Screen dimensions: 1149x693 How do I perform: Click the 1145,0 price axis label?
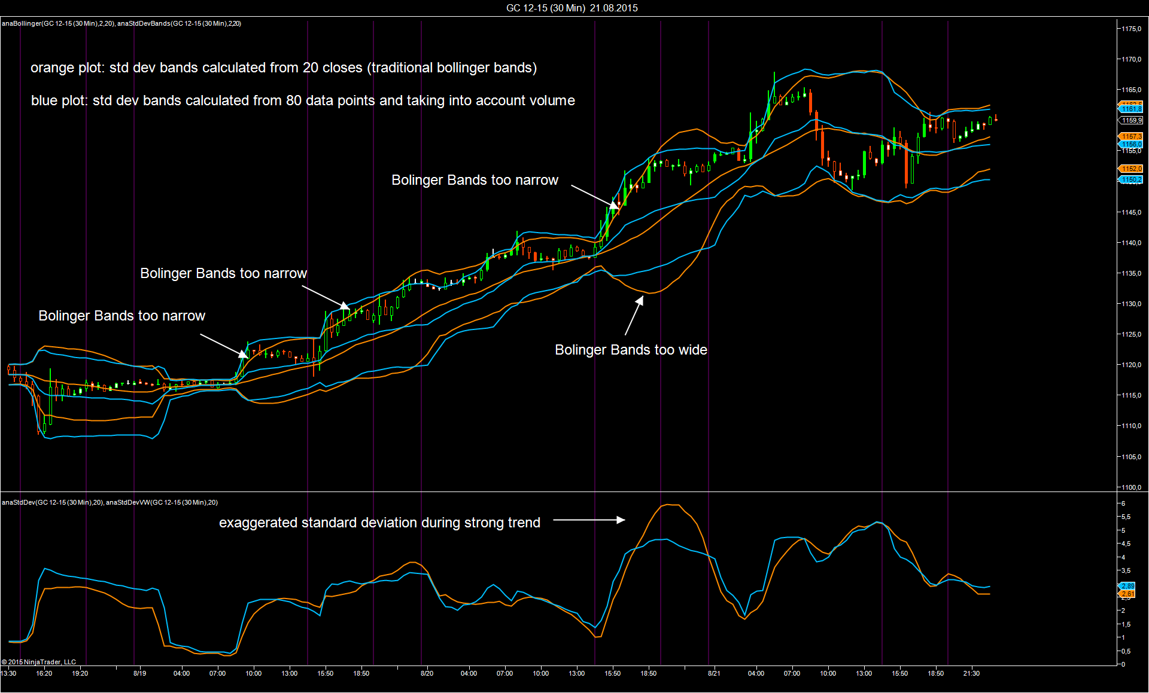pyautogui.click(x=1131, y=212)
